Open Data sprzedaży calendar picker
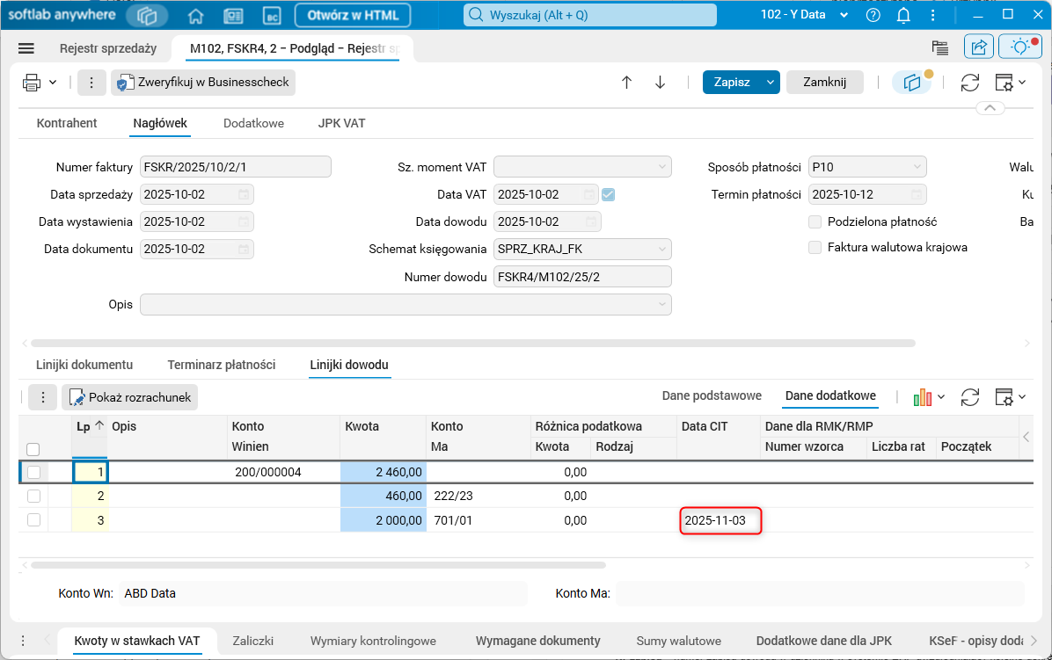The width and height of the screenshot is (1052, 660). (244, 194)
